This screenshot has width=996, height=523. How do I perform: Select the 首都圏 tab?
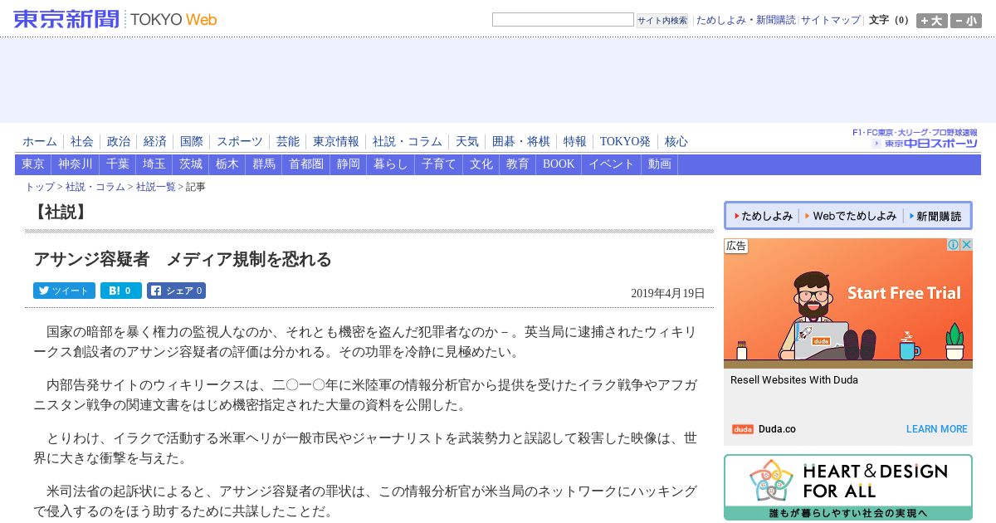306,164
